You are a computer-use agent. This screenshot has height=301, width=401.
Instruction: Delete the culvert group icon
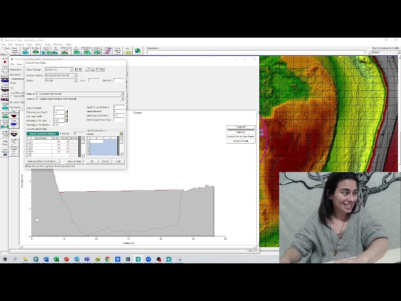97,70
